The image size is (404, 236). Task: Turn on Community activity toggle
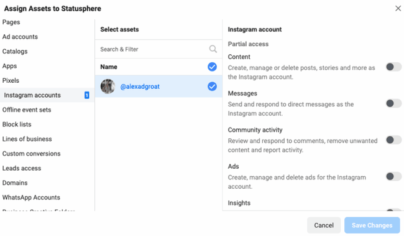393,140
